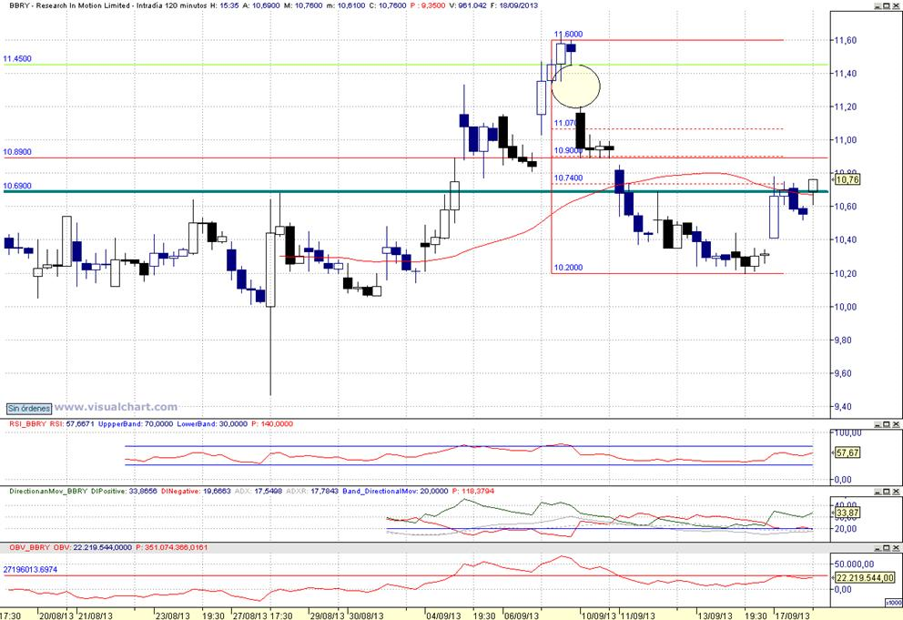Maximize the BBRY price chart panel
The width and height of the screenshot is (903, 620).
click(x=887, y=5)
